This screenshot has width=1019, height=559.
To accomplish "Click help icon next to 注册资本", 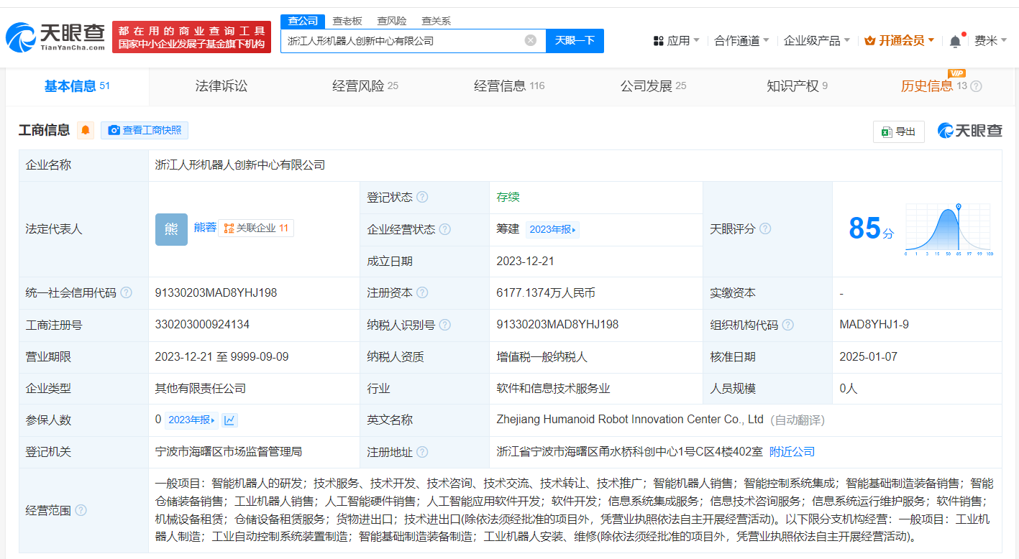I will tap(422, 293).
